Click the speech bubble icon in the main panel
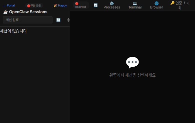Image resolution: width=195 pixels, height=123 pixels. click(x=132, y=63)
